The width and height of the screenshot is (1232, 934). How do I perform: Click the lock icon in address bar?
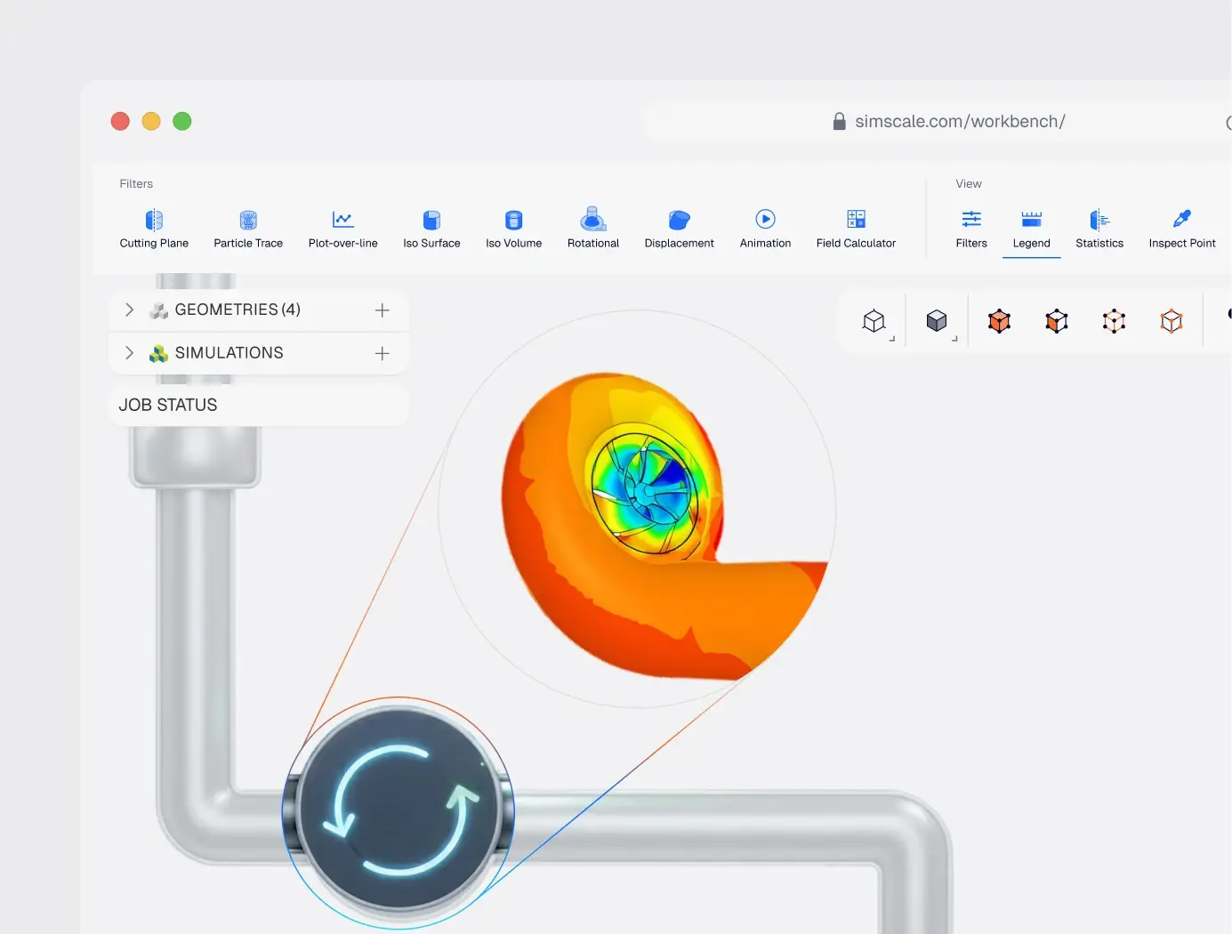pyautogui.click(x=839, y=122)
